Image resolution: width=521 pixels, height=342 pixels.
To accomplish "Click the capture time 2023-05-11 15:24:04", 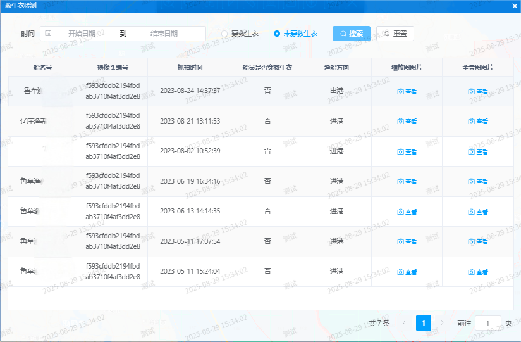I will [190, 272].
